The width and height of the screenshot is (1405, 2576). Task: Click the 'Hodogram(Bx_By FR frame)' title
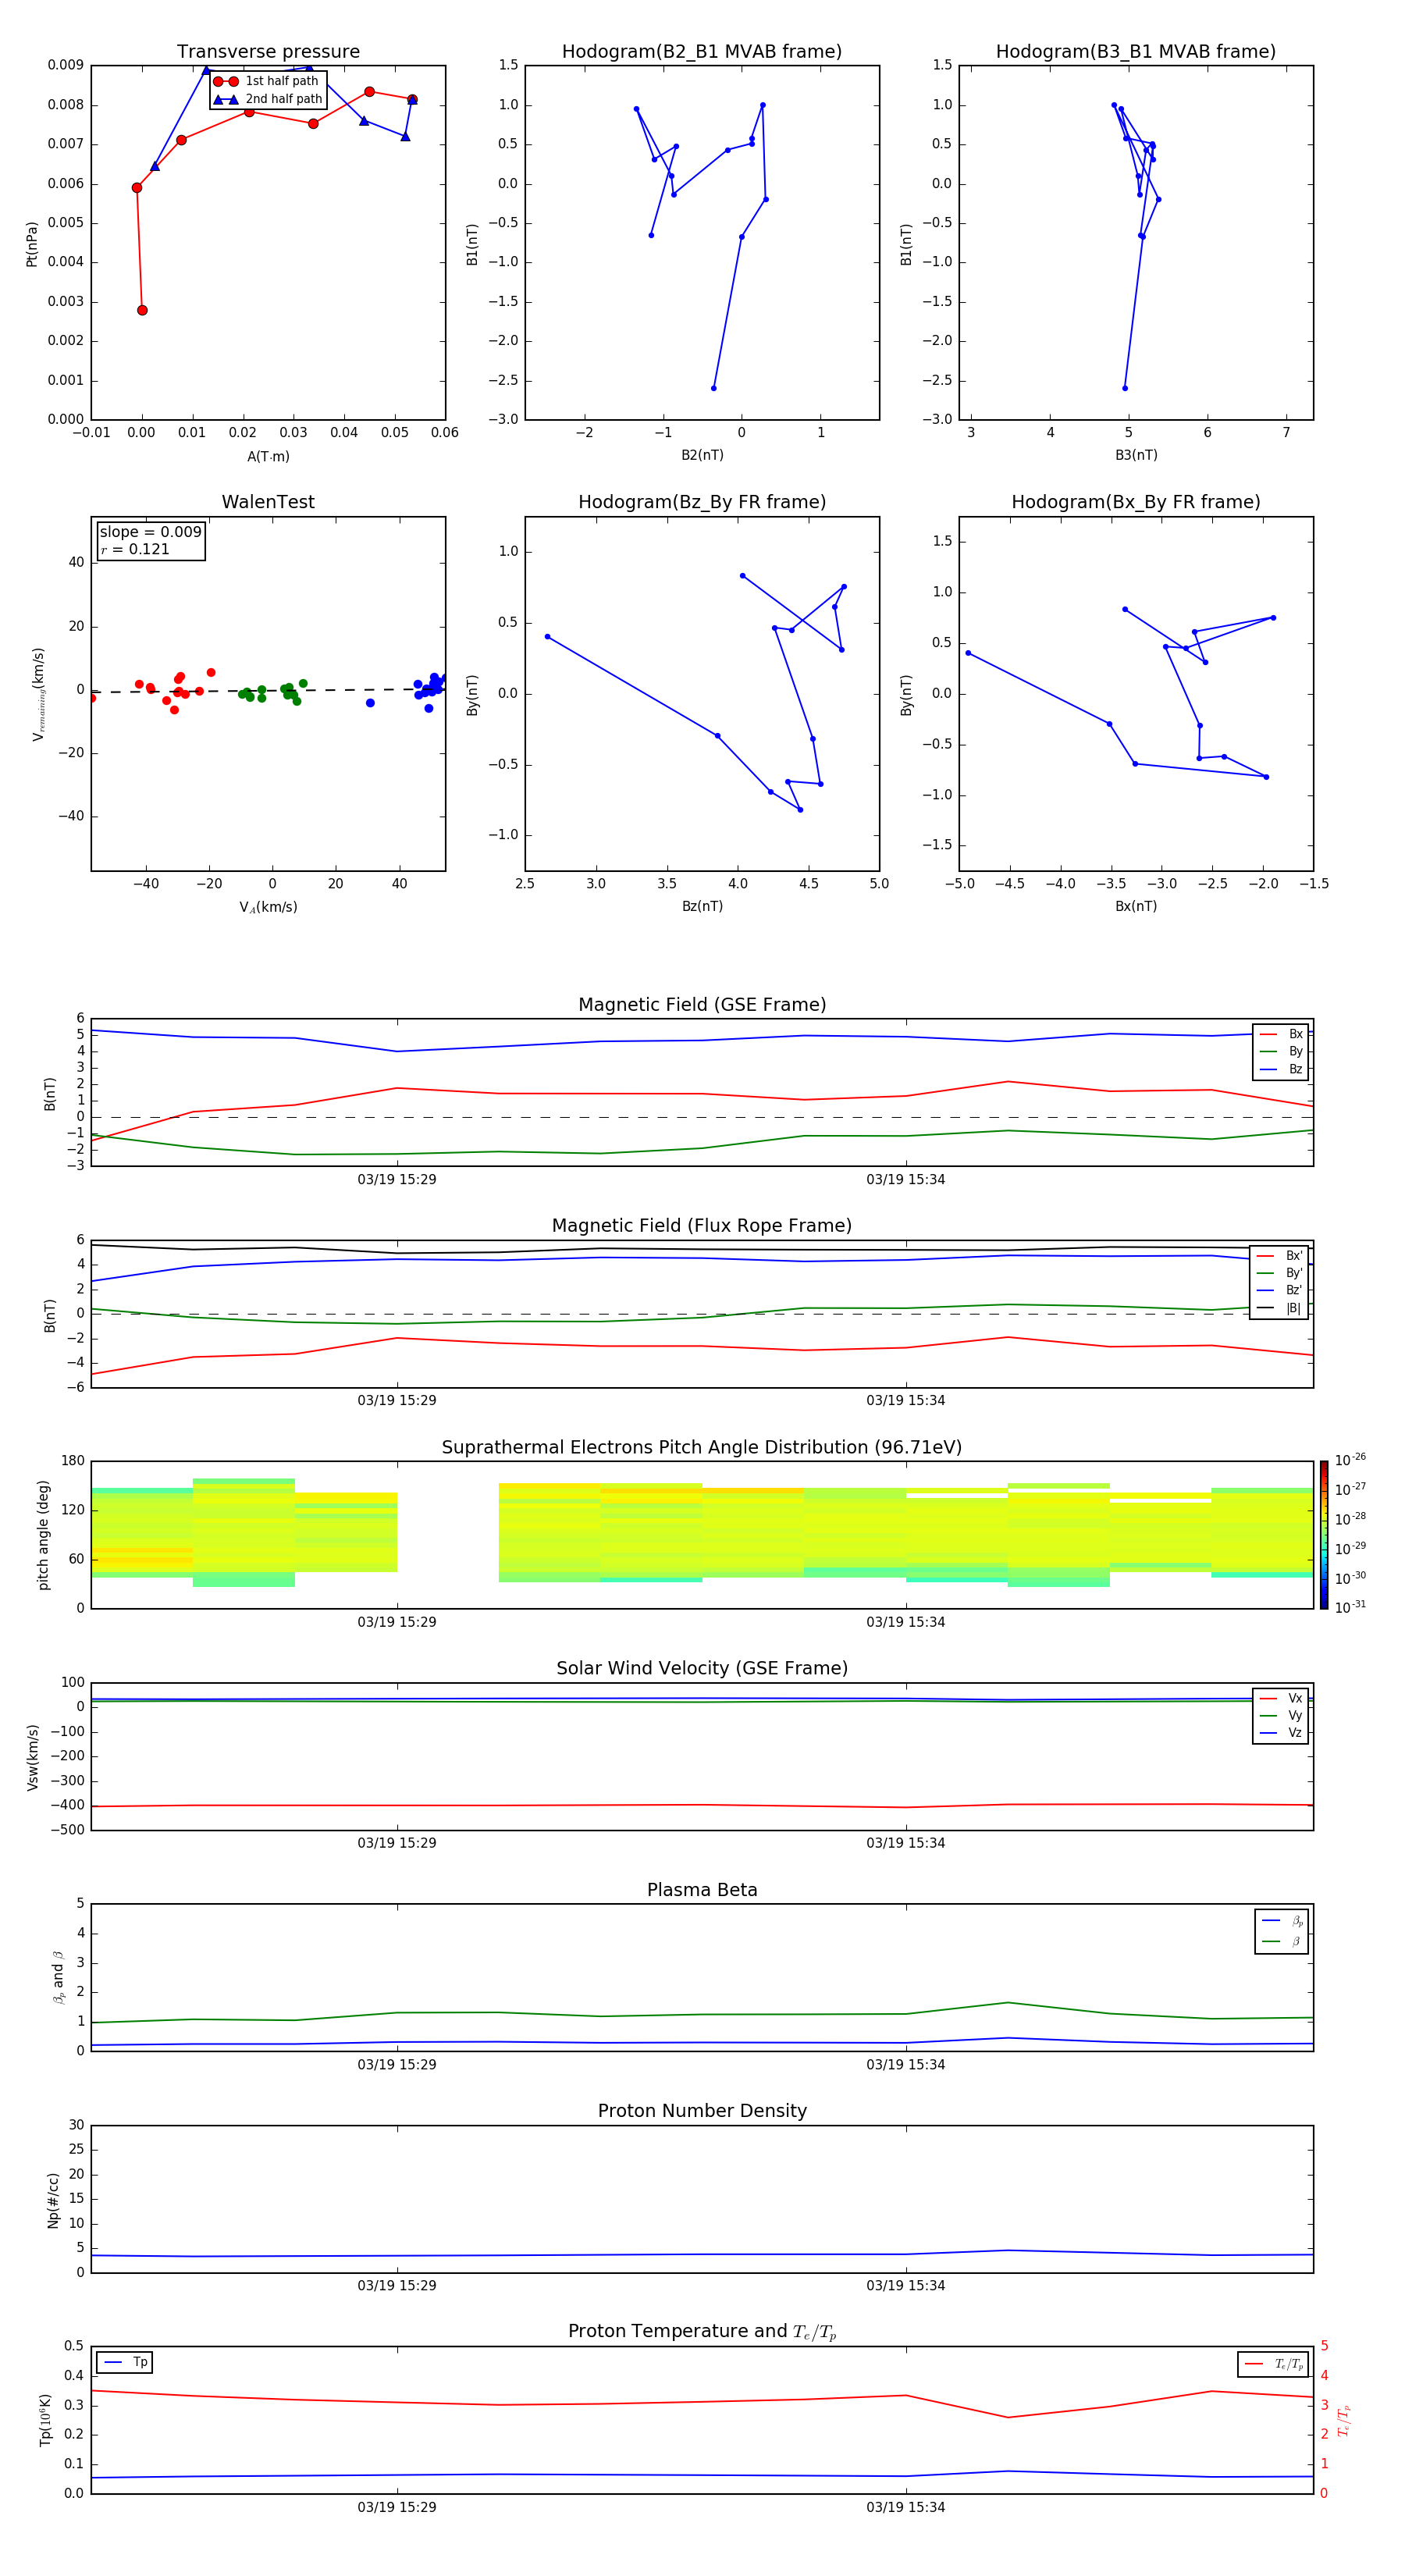click(1136, 502)
